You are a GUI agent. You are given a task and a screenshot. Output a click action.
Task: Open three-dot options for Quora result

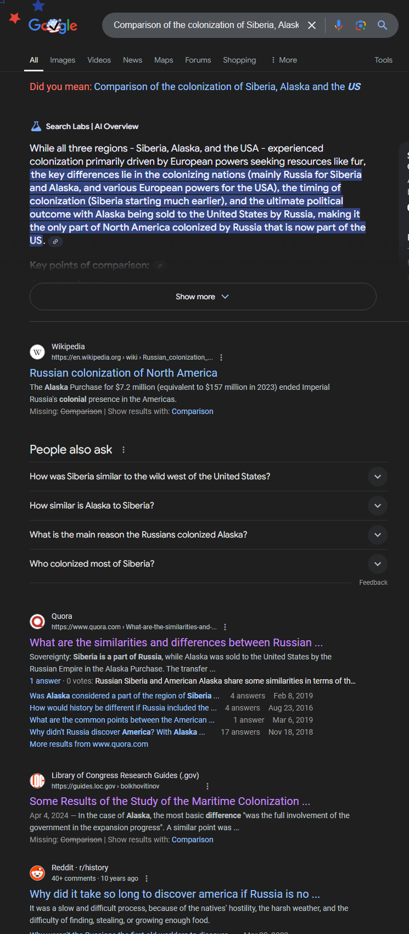pyautogui.click(x=225, y=627)
